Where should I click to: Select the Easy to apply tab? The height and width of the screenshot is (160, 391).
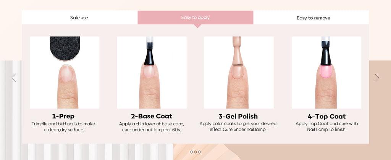click(195, 18)
